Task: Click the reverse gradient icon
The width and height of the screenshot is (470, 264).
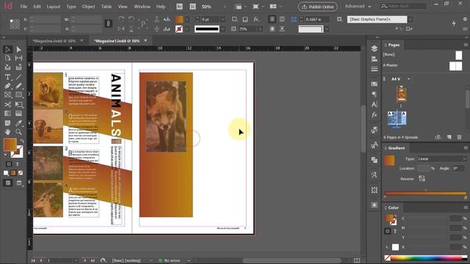Action: coord(422,178)
